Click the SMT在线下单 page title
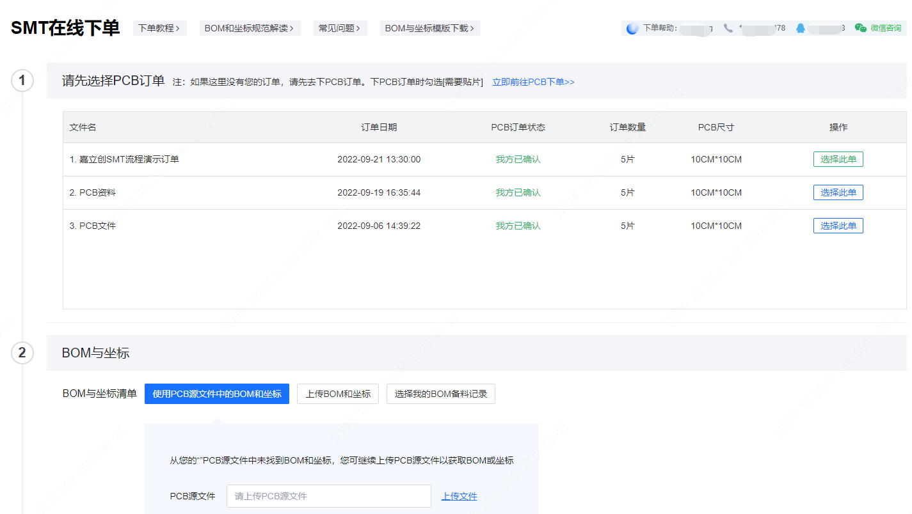912x514 pixels. coord(65,28)
